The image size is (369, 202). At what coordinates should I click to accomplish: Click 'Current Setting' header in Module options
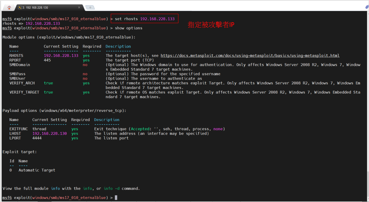coord(61,46)
